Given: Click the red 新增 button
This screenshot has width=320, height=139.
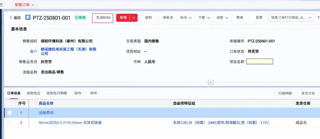Looking at the screenshot, I should (x=123, y=18).
